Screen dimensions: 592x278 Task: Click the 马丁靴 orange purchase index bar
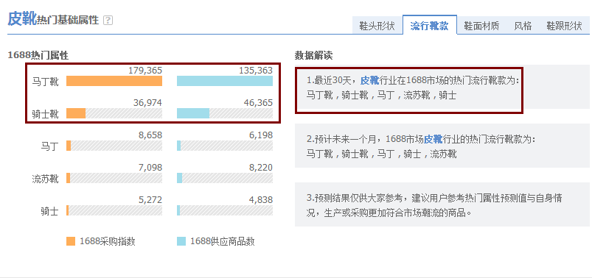[114, 81]
